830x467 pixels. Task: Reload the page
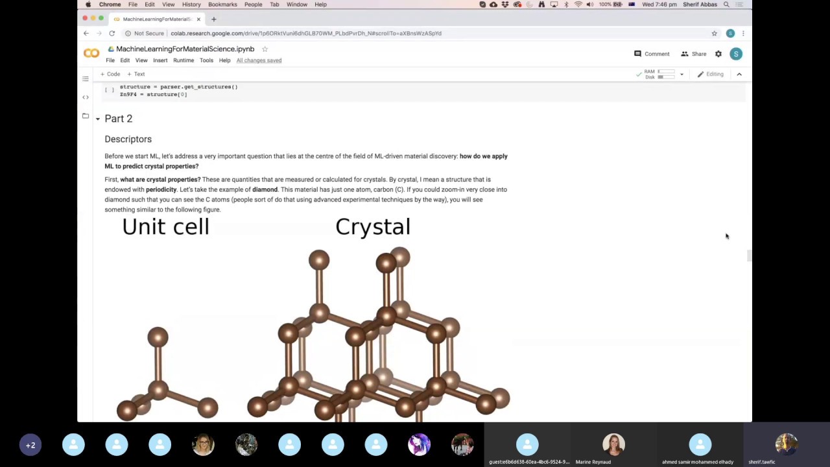point(112,33)
